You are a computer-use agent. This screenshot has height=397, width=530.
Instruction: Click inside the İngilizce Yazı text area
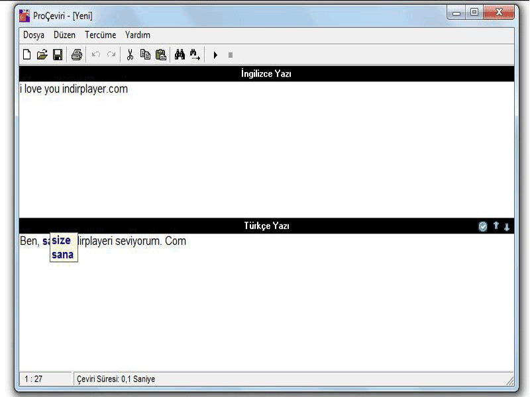pos(265,152)
